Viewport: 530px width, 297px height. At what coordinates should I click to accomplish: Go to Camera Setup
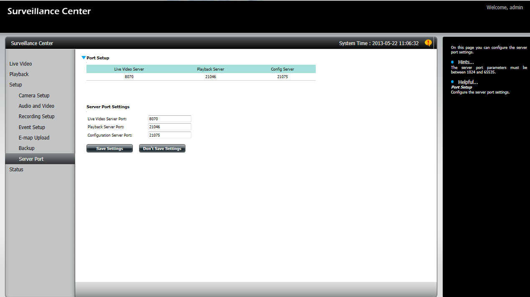[x=34, y=95]
